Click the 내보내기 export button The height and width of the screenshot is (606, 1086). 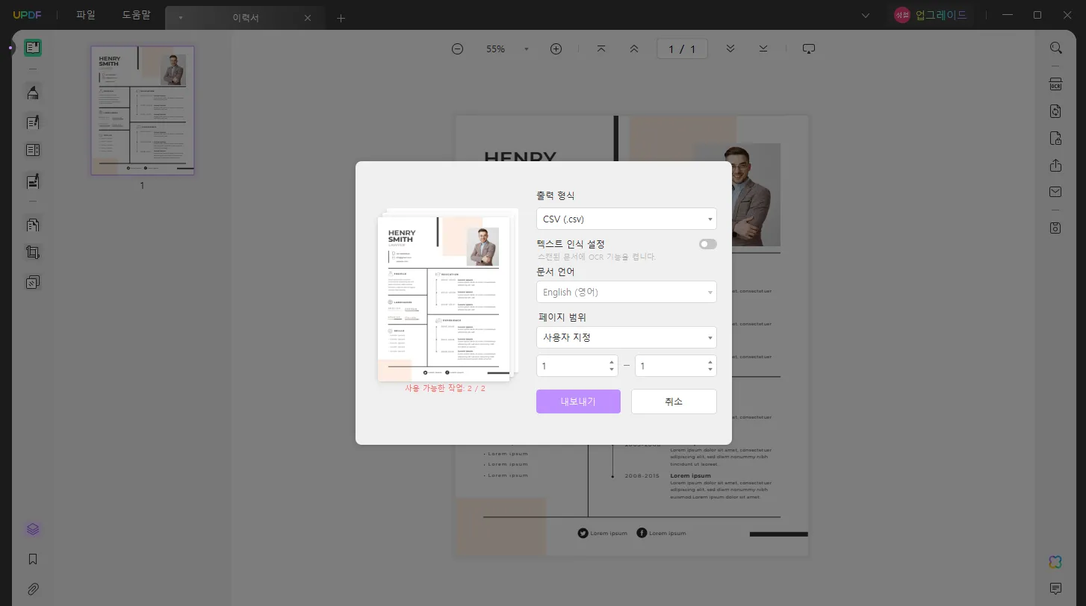click(578, 402)
